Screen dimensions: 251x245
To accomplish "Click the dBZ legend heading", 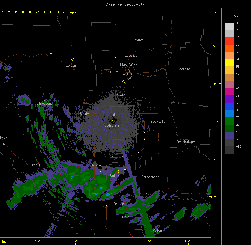I will 236,16.
